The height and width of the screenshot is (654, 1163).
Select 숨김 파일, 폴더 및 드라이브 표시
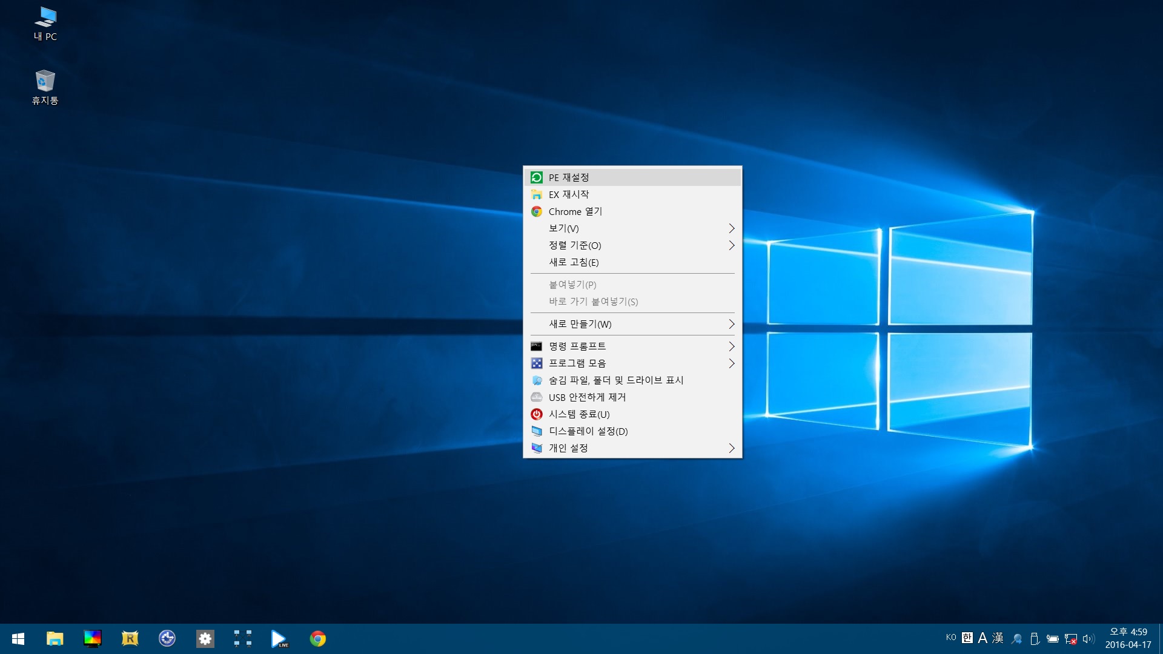pos(615,379)
